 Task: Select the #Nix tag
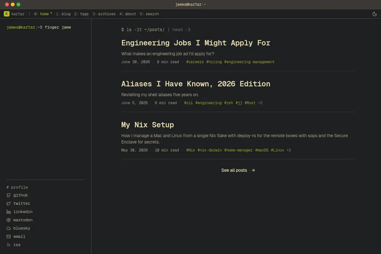pos(191,150)
